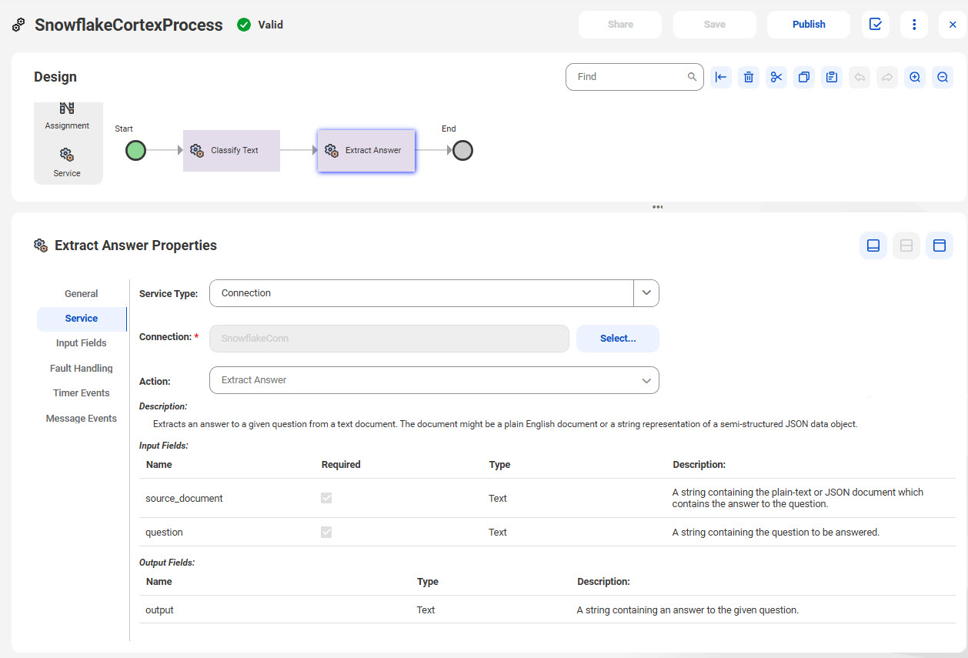Screen dimensions: 968x658
Task: Maximize the properties panel view
Action: click(939, 245)
